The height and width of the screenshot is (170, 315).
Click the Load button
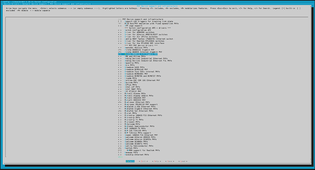(x=183, y=161)
